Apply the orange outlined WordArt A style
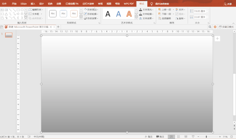The width and height of the screenshot is (236, 139). 129,14
